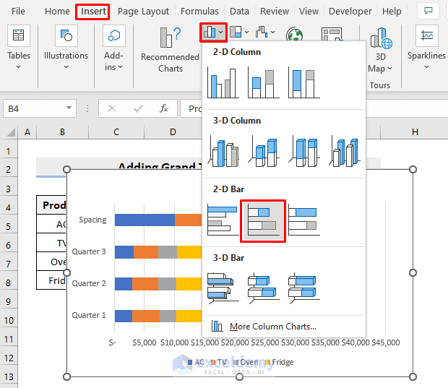Screen dimensions: 448x388
Task: Choose the plain 3-D Column chart
Action: tap(345, 151)
